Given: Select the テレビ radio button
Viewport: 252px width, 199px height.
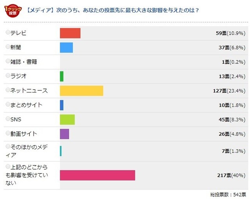Looking at the screenshot, I should (x=8, y=32).
